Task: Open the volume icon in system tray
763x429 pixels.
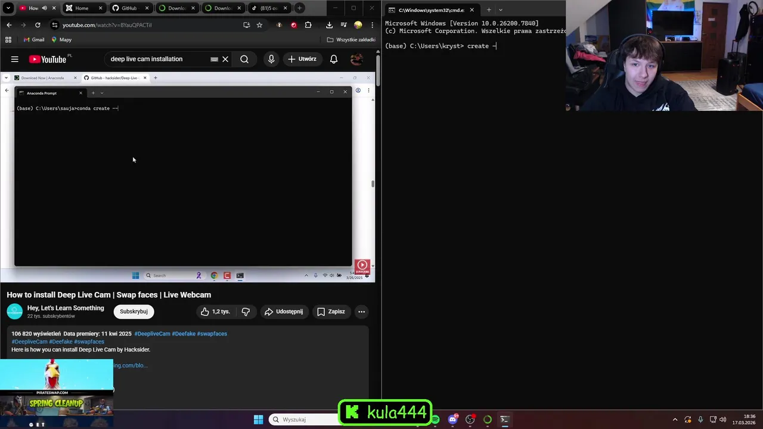Action: (723, 419)
